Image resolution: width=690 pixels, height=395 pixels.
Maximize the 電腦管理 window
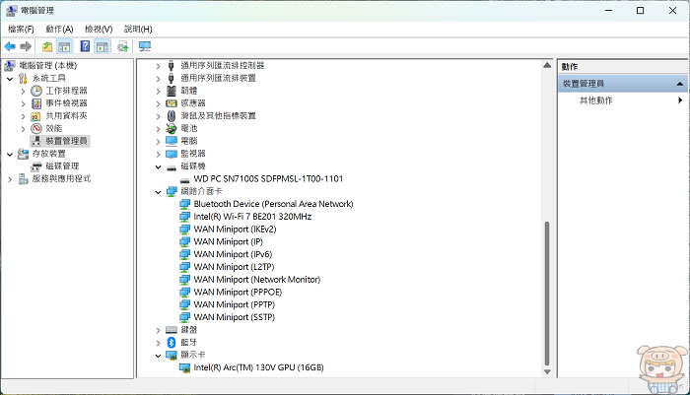pos(641,11)
